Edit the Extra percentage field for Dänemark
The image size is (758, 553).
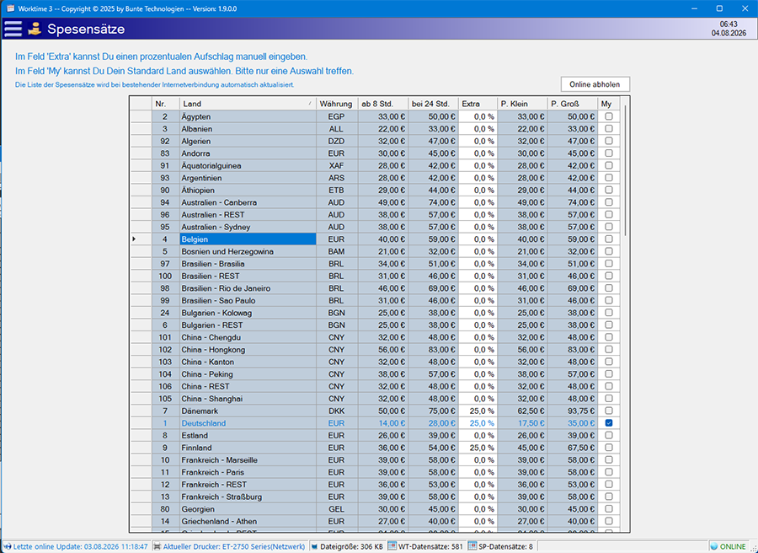[x=478, y=411]
